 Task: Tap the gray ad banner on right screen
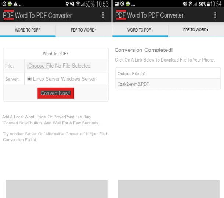pos(169,189)
